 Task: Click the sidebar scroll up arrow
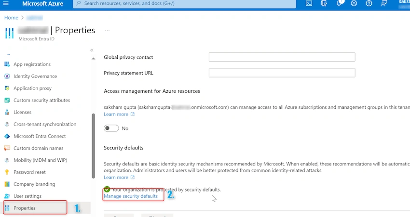[x=94, y=59]
